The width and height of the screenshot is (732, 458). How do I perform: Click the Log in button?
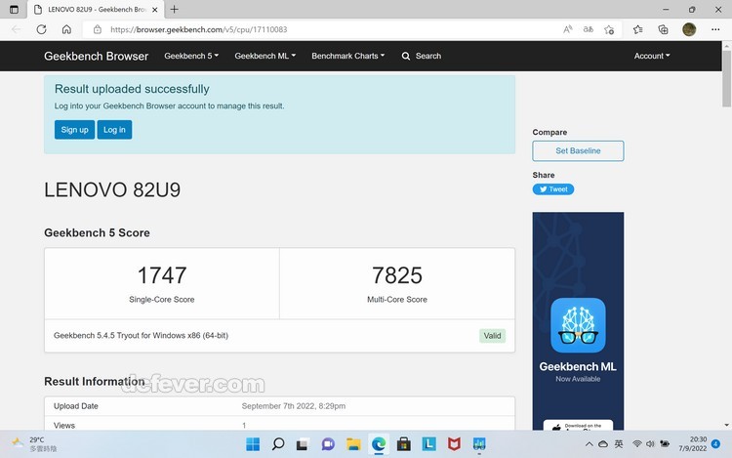tap(114, 130)
